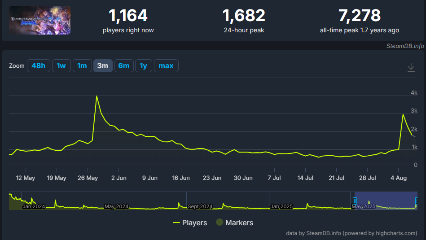Set zoom to 1m
The image size is (426, 240).
tap(82, 65)
